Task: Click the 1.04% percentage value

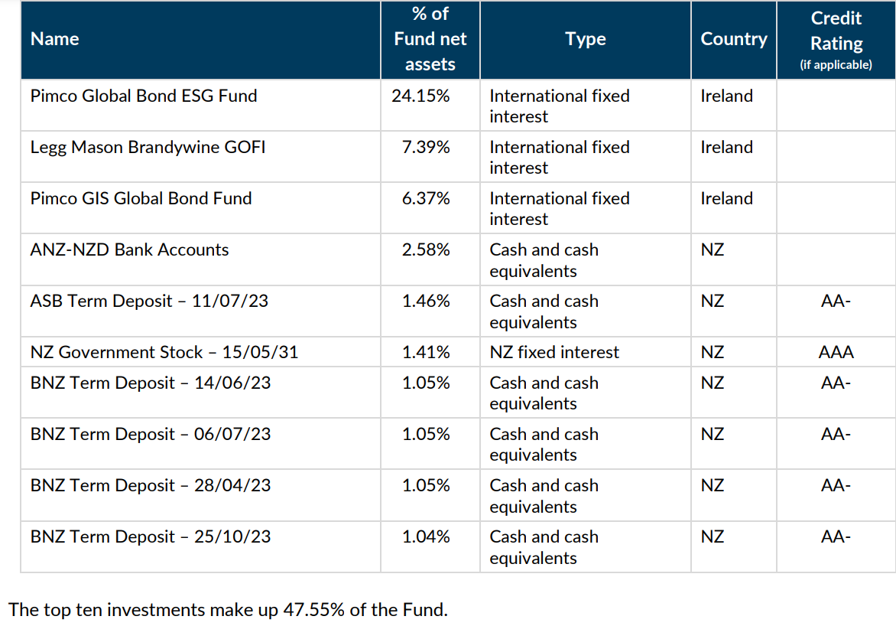Action: (426, 537)
